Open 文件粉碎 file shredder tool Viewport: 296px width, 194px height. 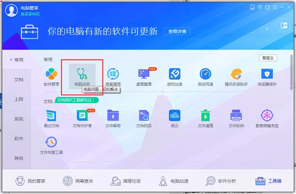pyautogui.click(x=236, y=118)
